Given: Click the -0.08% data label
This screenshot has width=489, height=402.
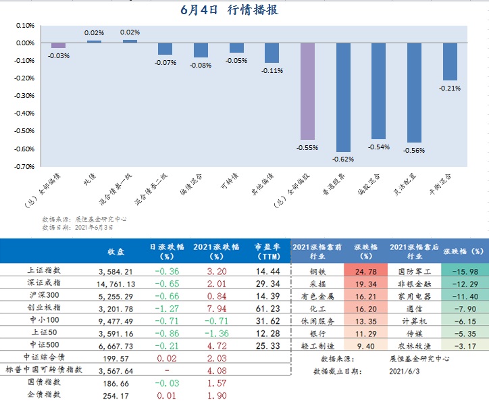Looking at the screenshot, I should coord(201,65).
